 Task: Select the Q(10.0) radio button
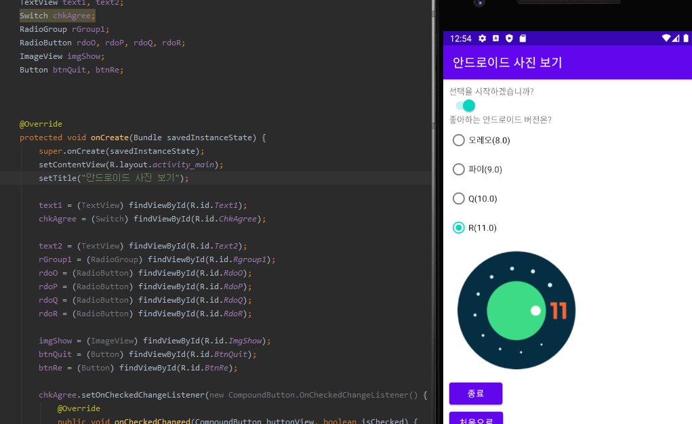[x=475, y=198]
